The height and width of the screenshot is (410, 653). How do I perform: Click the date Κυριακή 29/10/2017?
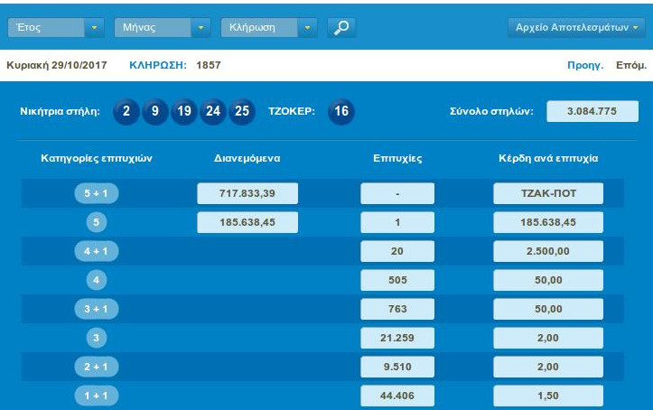coord(57,65)
